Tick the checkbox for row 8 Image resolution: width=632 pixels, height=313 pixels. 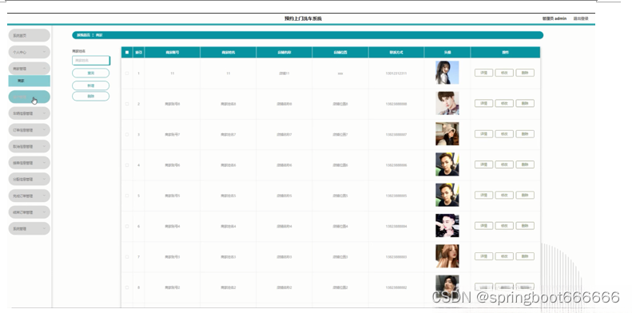(127, 287)
